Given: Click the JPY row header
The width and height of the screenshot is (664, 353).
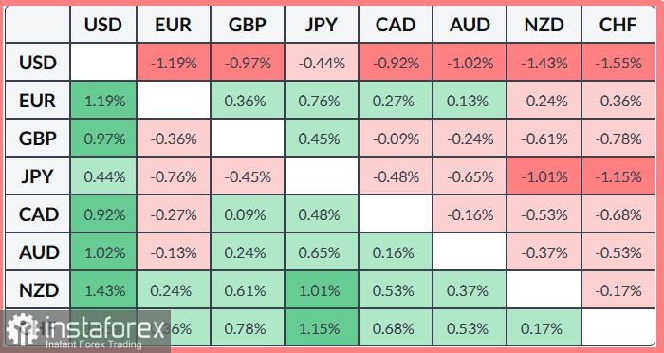Looking at the screenshot, I should pos(37,176).
